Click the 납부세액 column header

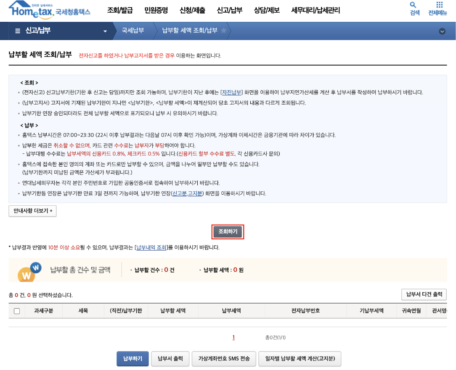pyautogui.click(x=231, y=311)
